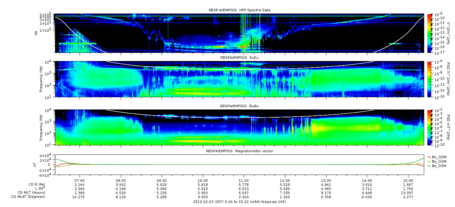Click the RBSPA/EMFISIS BuBu panel title

point(239,106)
